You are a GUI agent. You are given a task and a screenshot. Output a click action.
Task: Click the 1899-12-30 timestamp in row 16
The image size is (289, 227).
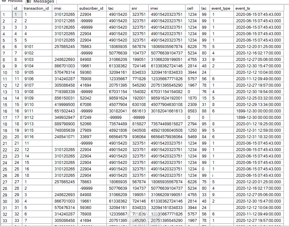259,111
